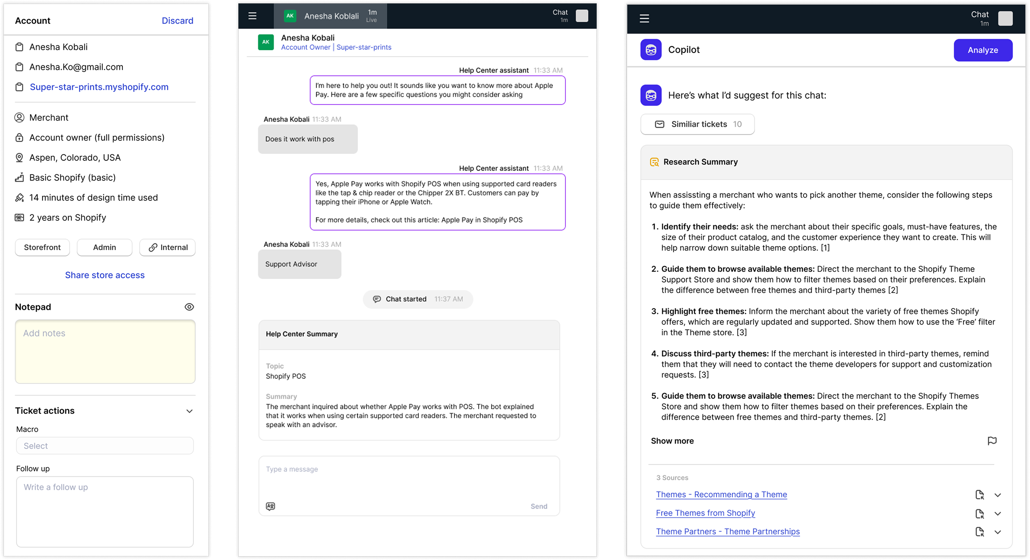The image size is (1030, 560).
Task: Click the location pin icon for Aspen
Action: pos(19,157)
